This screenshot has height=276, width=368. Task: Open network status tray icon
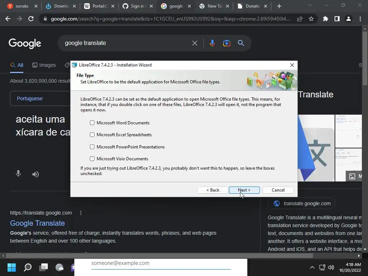tap(322, 267)
